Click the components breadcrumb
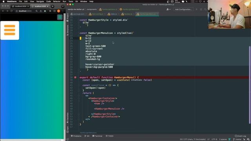Viewport: 251px width, 141px height. 92,9
